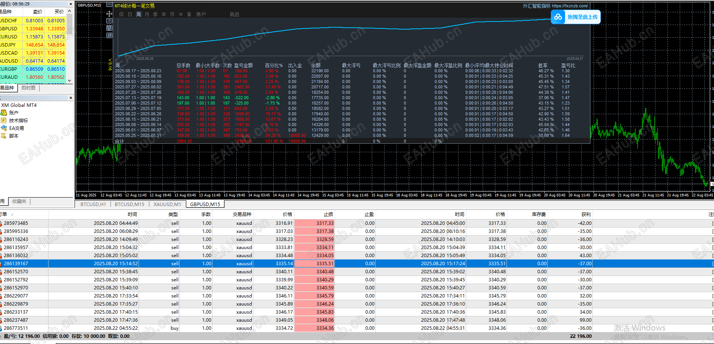Viewport: 714px width, 344px height.
Task: Open the 备 comment statistics tab
Action: pos(189,14)
